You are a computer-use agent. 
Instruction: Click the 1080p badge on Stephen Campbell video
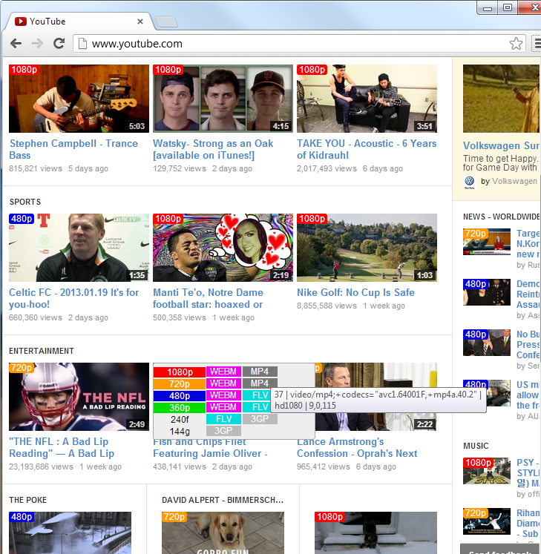(x=24, y=70)
